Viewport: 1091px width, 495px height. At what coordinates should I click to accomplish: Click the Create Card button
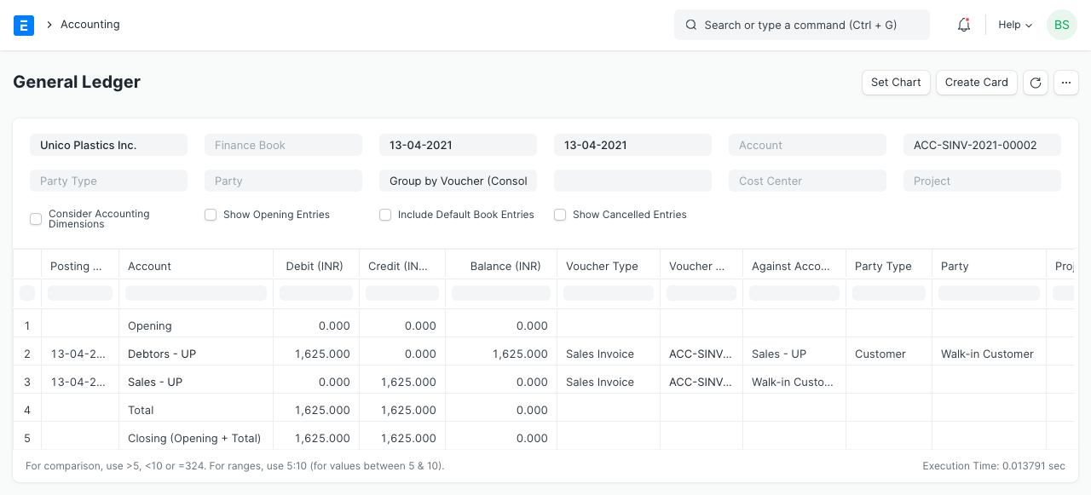(x=977, y=83)
